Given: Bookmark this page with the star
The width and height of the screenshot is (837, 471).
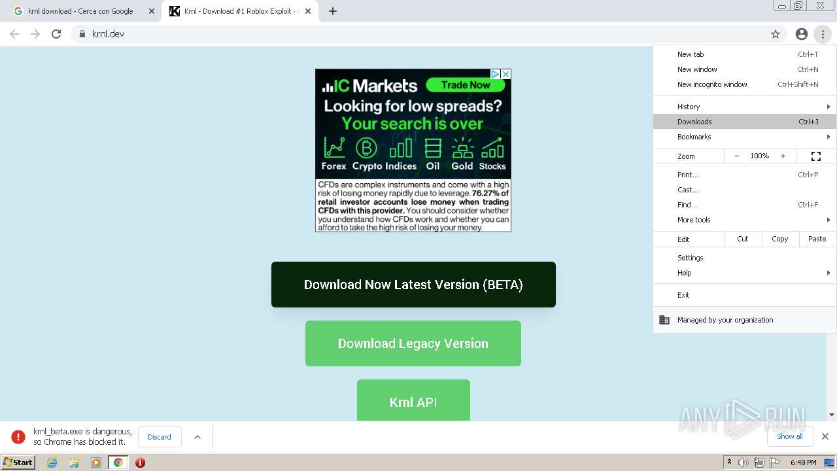Looking at the screenshot, I should [776, 34].
